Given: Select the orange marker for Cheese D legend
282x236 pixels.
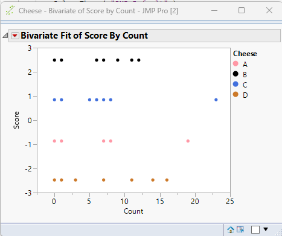Looking at the screenshot, I should 236,94.
